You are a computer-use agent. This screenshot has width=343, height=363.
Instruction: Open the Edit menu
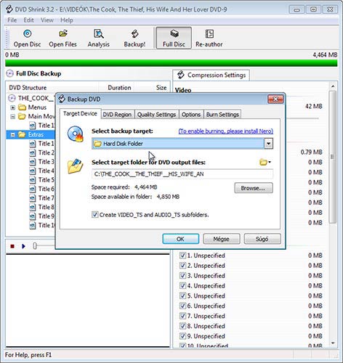pyautogui.click(x=28, y=20)
